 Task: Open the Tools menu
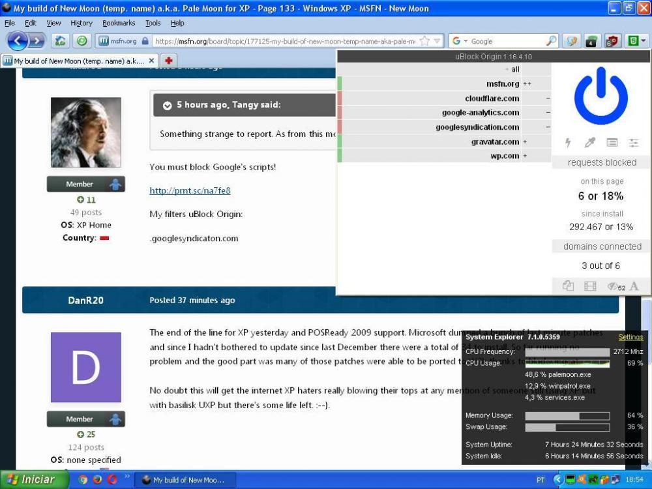(x=153, y=23)
